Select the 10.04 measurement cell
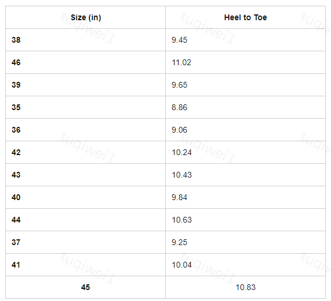This screenshot has height=301, width=331. (x=246, y=265)
